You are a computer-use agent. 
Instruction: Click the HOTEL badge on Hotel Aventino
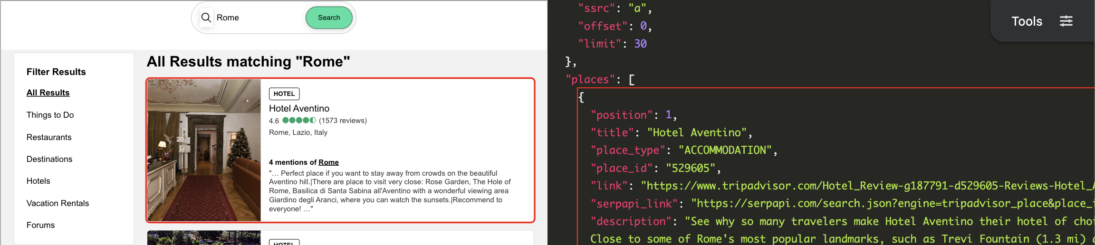tap(284, 94)
